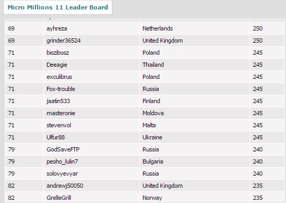The image size is (286, 203).
Task: Click the andrewj50050 player name
Action: 65,186
